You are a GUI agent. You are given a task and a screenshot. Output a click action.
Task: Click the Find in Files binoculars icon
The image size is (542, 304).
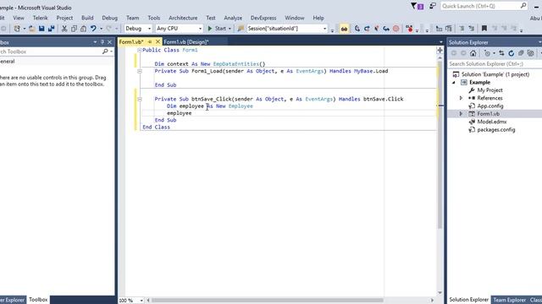point(344,29)
